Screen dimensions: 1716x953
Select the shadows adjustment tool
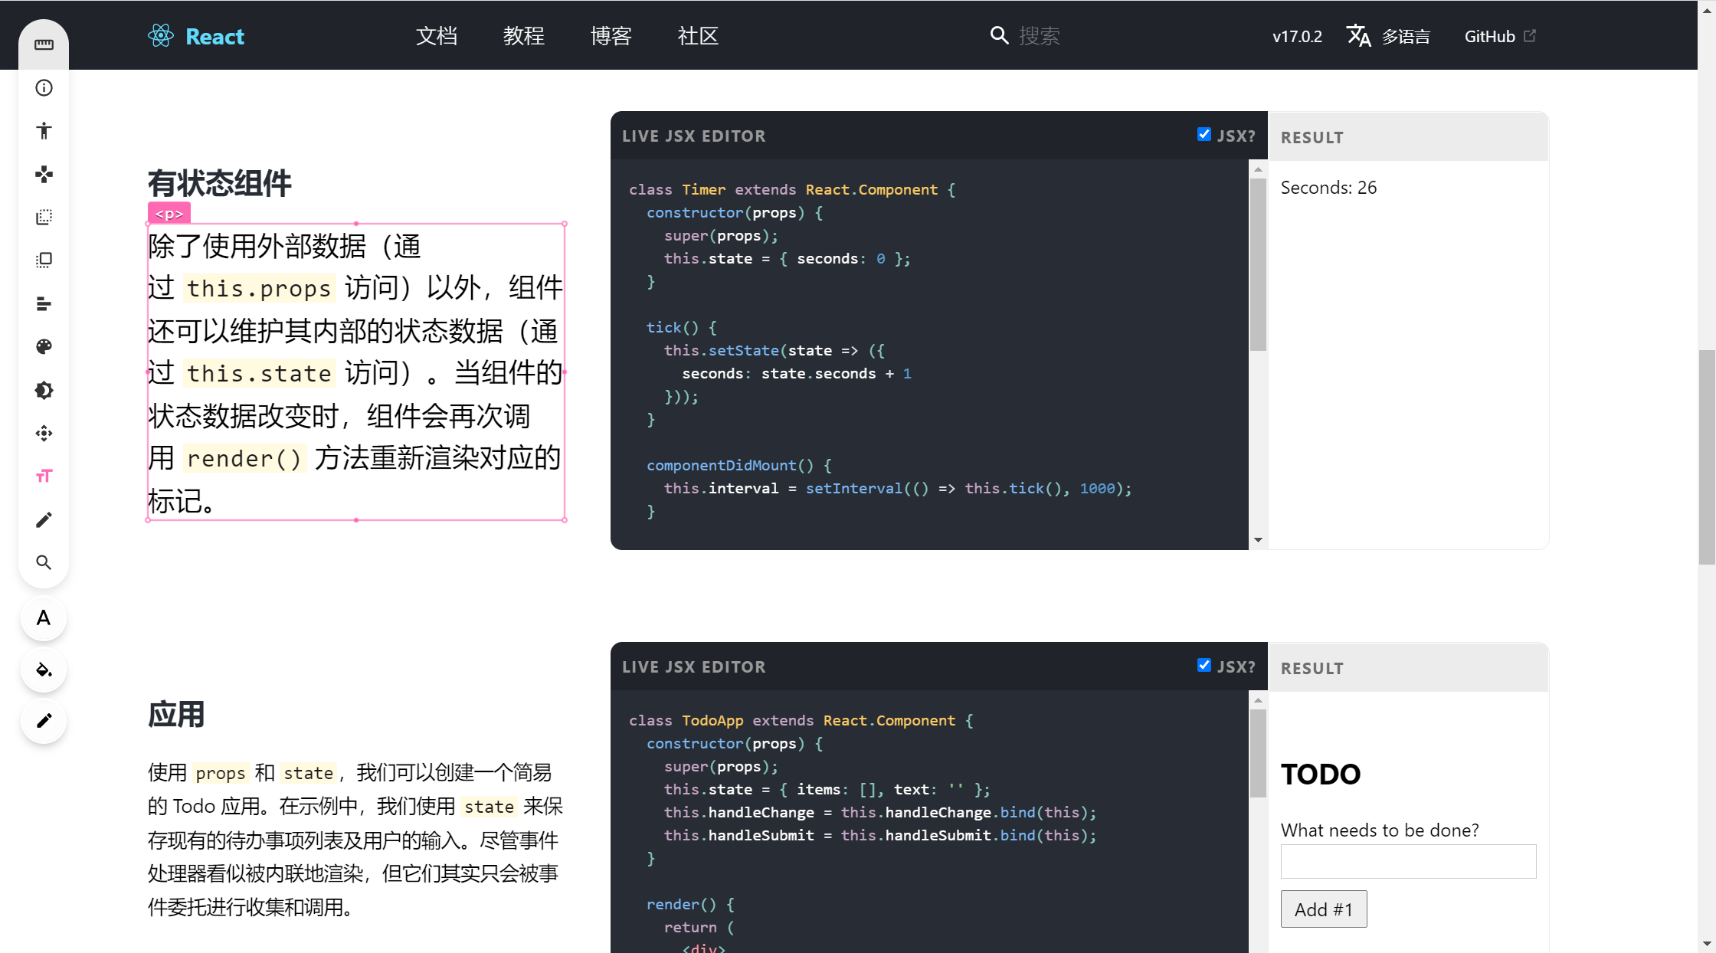tap(44, 391)
